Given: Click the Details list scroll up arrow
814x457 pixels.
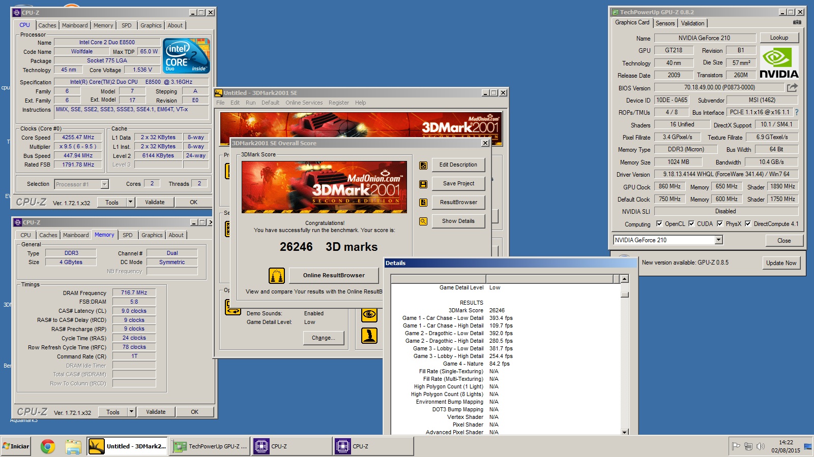Looking at the screenshot, I should pyautogui.click(x=624, y=279).
